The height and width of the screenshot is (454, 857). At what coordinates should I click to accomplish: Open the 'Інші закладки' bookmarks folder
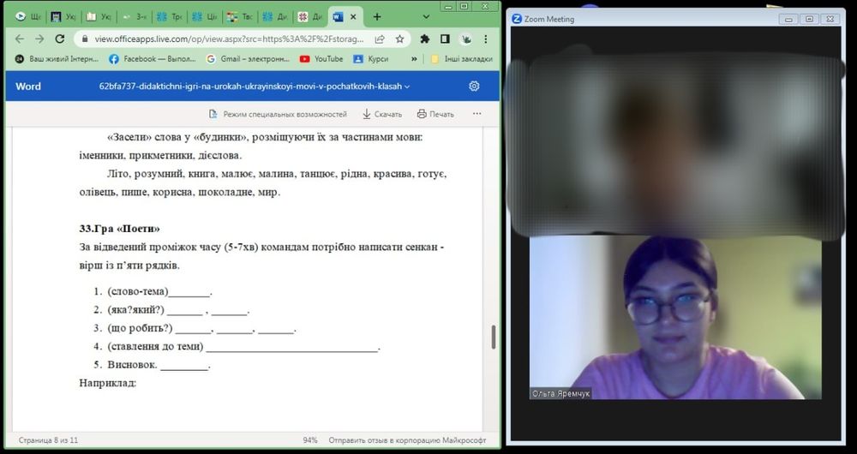tap(461, 59)
